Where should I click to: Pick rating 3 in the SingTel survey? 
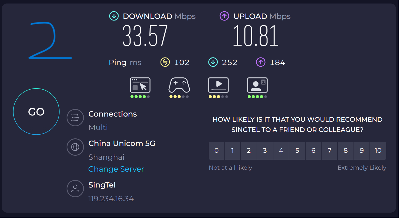tap(265, 151)
